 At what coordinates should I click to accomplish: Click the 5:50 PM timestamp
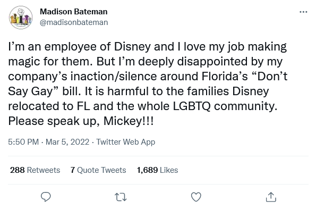pyautogui.click(x=23, y=142)
